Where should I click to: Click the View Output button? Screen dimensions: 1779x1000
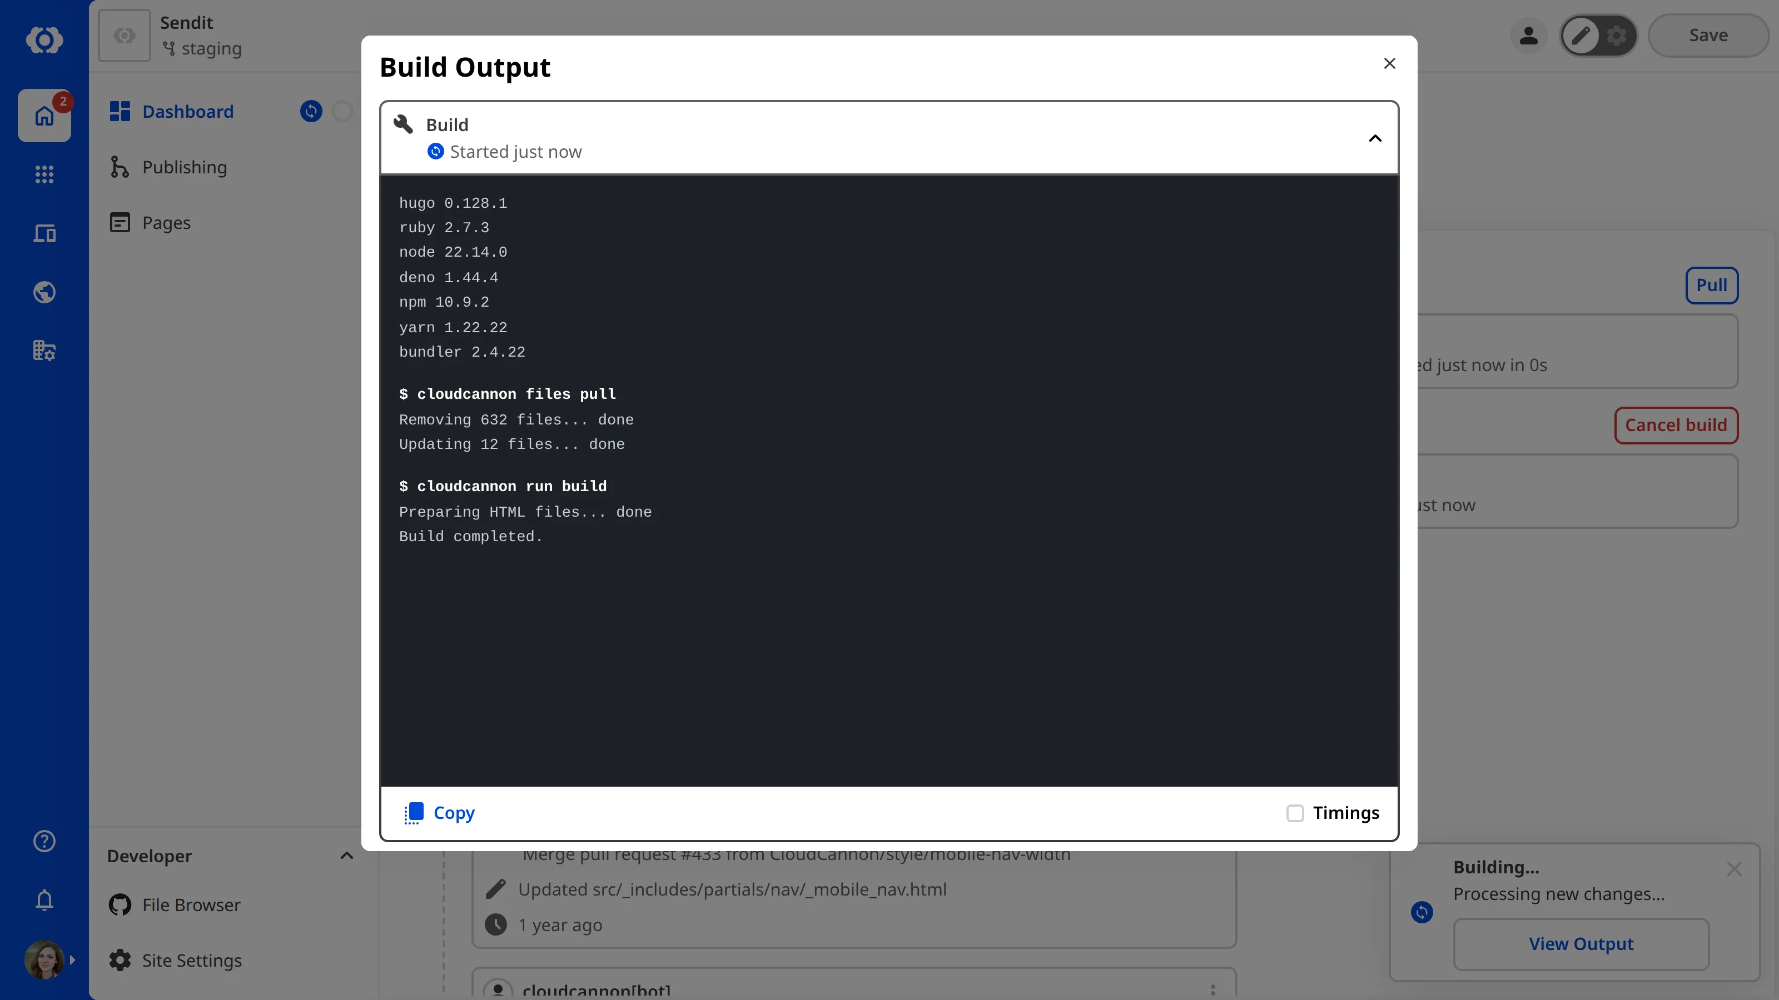[x=1581, y=943]
